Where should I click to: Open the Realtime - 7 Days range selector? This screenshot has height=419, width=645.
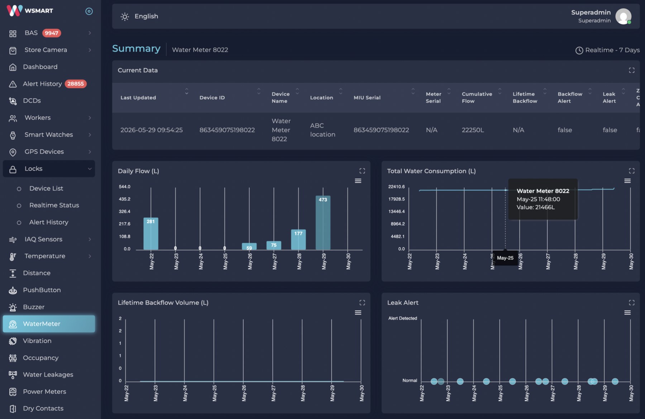click(607, 50)
